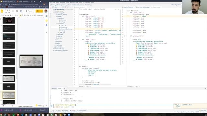207x116 pixels.
Task: Open terminal panel settings gear
Action: 205,88
